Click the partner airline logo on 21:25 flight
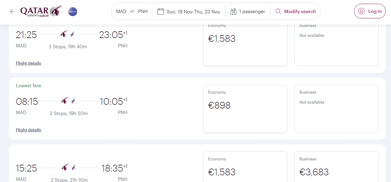The width and height of the screenshot is (391, 182). click(x=72, y=34)
